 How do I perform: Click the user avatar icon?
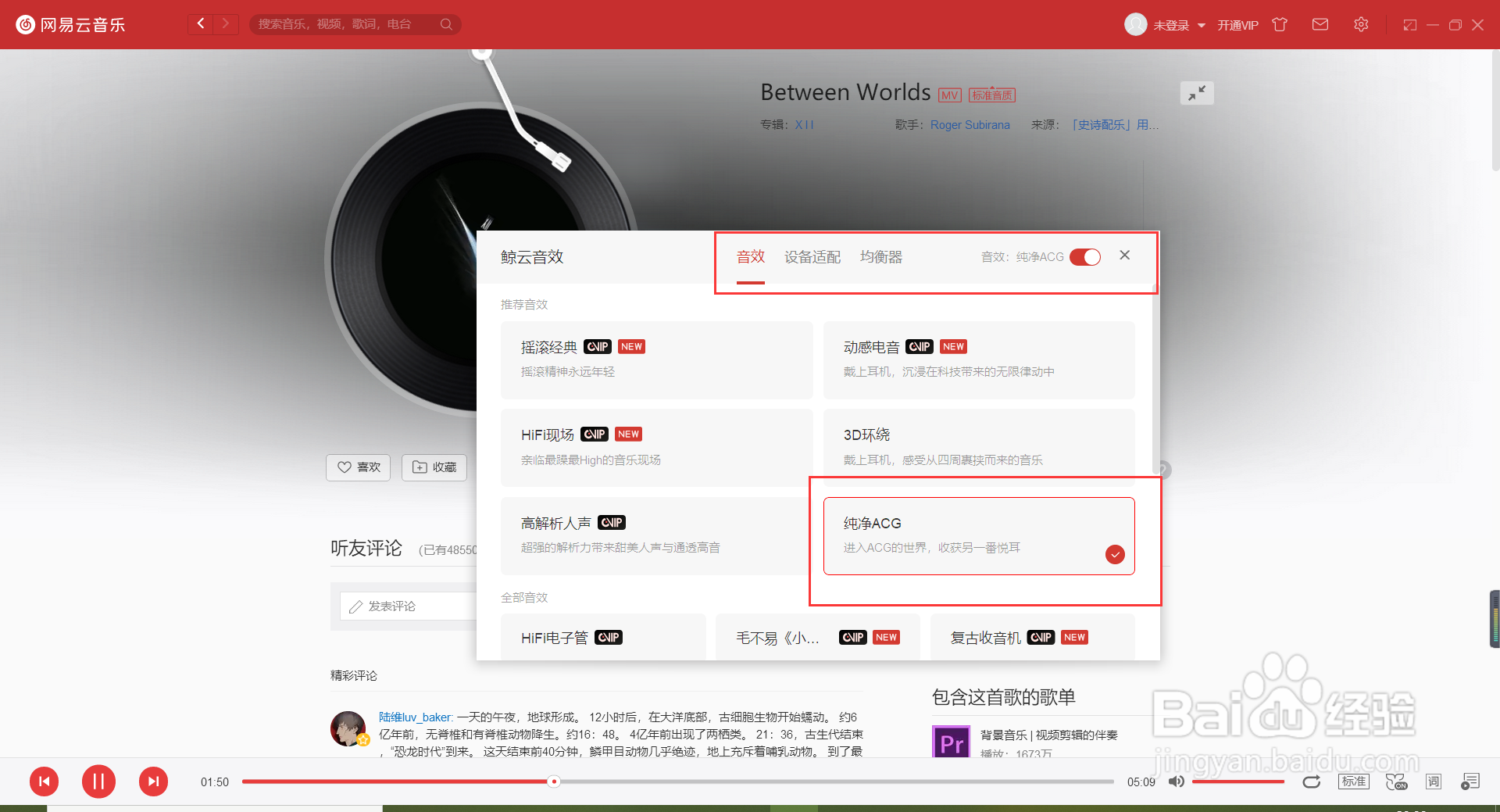tap(1135, 24)
